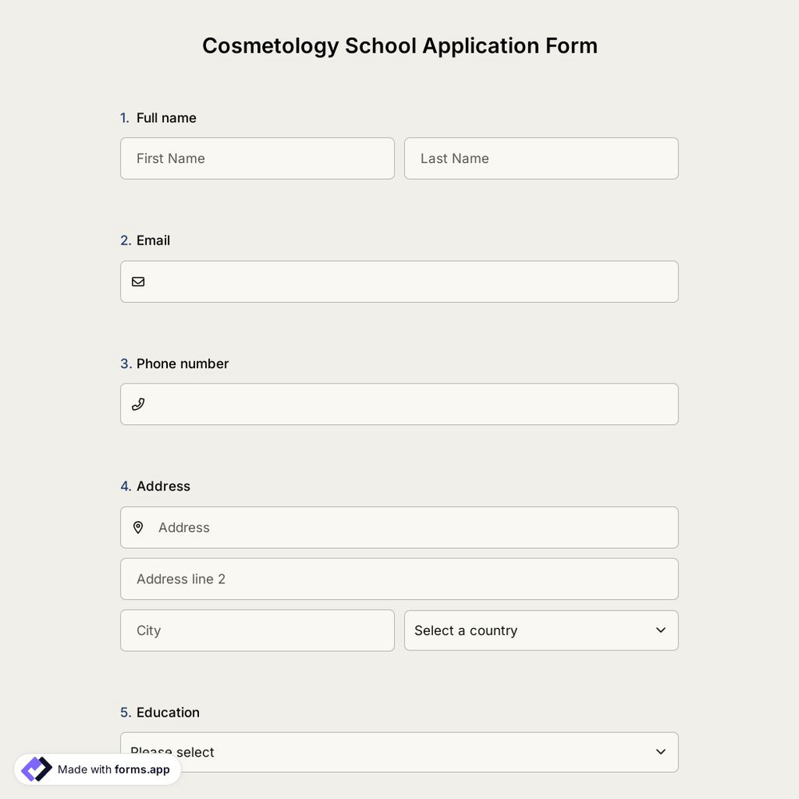Click the forms.app logo icon
Viewport: 799px width, 799px height.
(x=35, y=768)
